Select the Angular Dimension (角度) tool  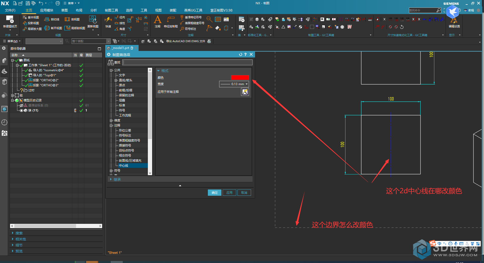(x=120, y=29)
